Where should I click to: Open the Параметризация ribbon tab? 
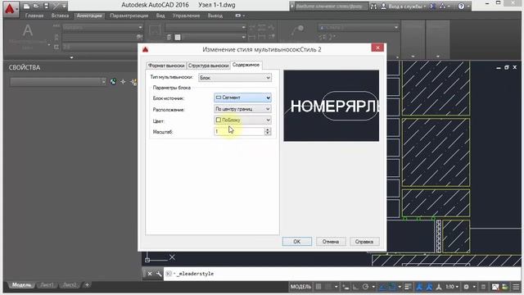(129, 16)
